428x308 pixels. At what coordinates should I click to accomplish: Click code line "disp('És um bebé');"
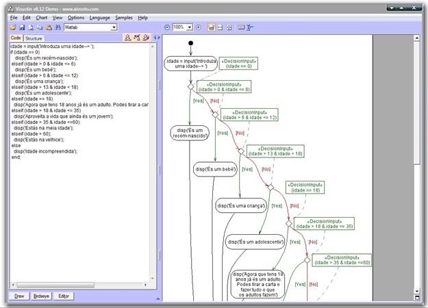(x=36, y=70)
